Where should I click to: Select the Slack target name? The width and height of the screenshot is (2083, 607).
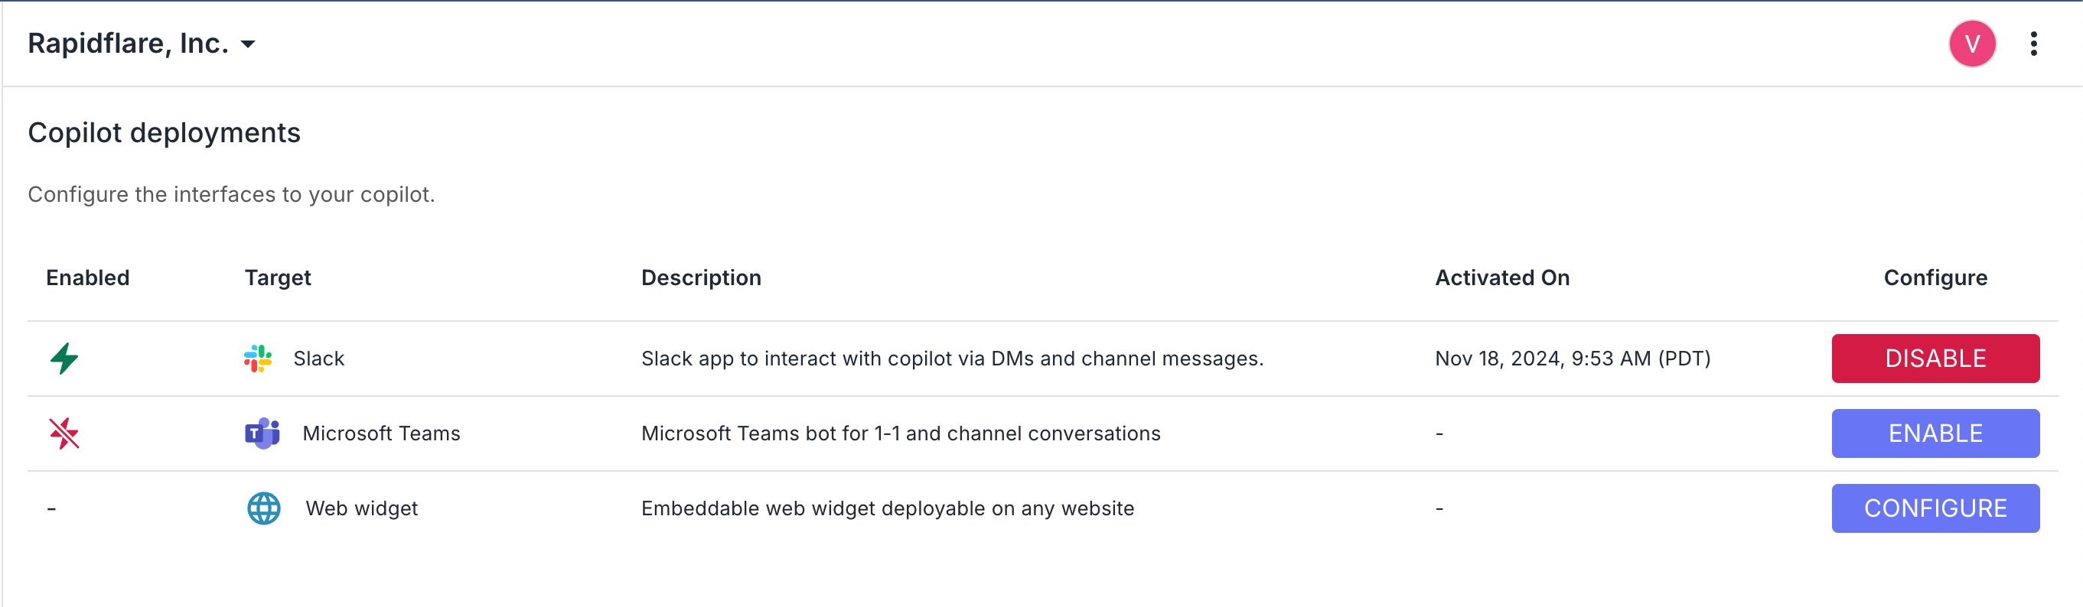coord(318,358)
